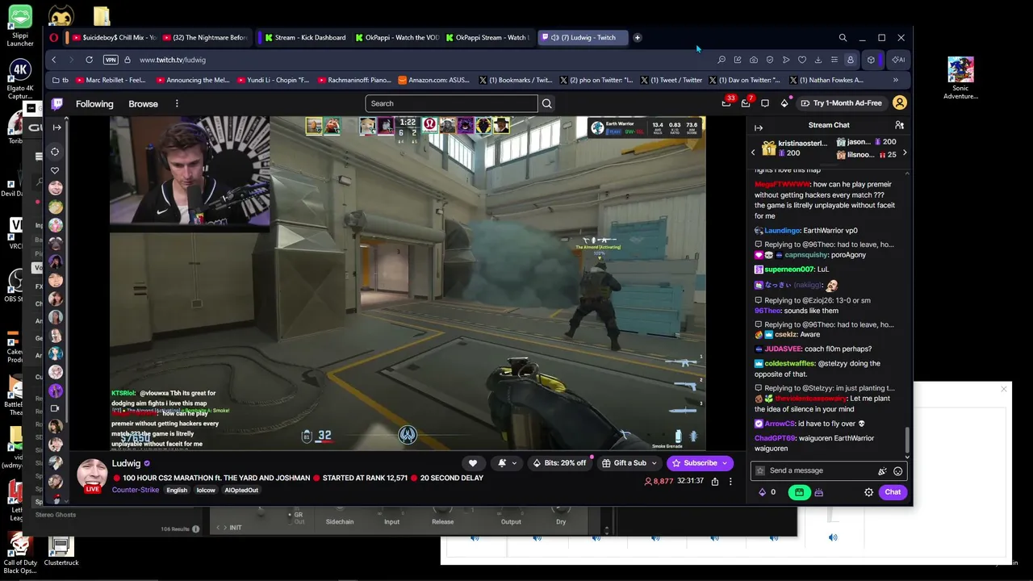Open the three-dot More menu beside Browse

(177, 103)
